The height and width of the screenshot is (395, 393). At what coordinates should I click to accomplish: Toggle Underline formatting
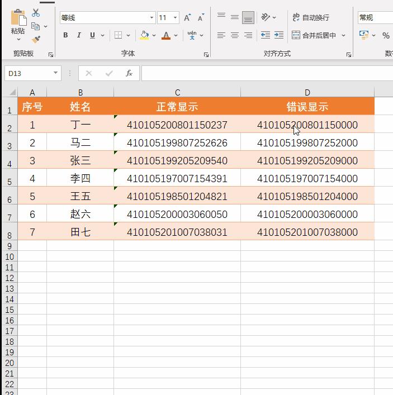(x=92, y=35)
